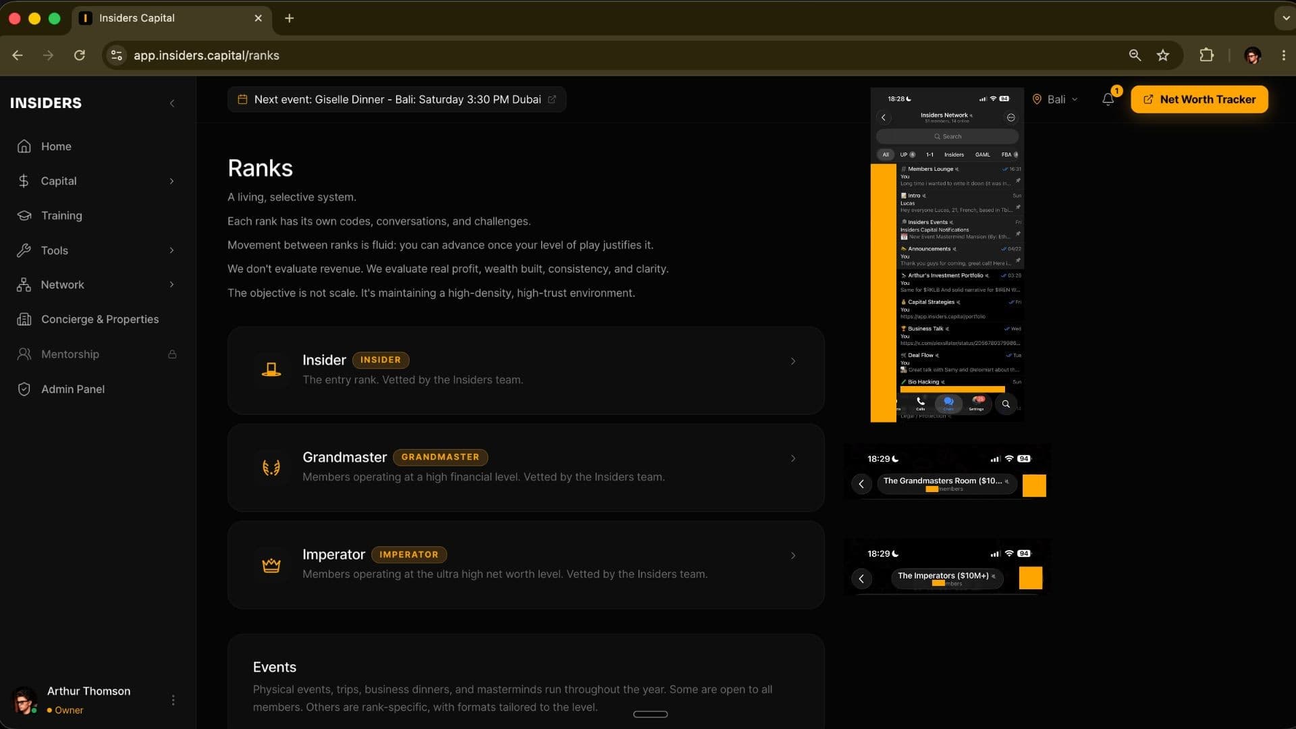Screen dimensions: 1296x729
Task: Click the orange IMPERATOR badge
Action: click(x=409, y=554)
